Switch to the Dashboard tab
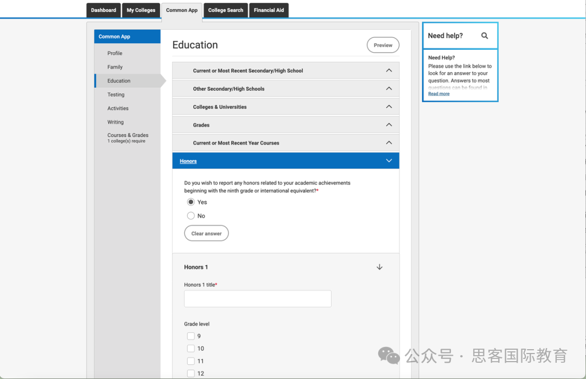 103,10
